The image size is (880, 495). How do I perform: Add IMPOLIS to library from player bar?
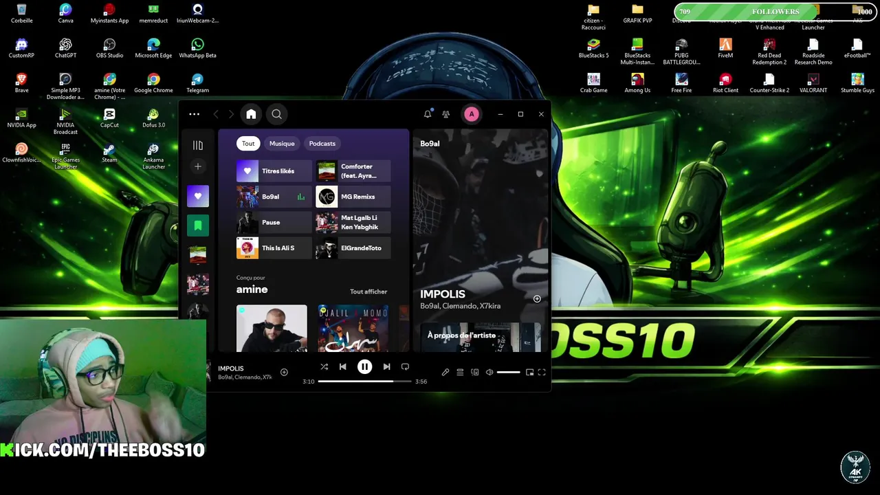point(284,373)
